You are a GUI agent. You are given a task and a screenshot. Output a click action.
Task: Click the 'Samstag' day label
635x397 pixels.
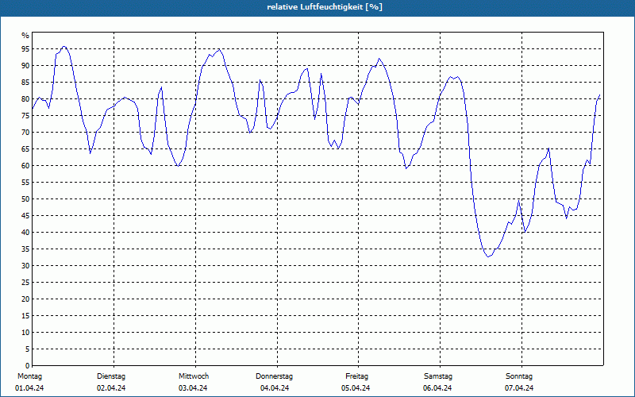[438, 376]
